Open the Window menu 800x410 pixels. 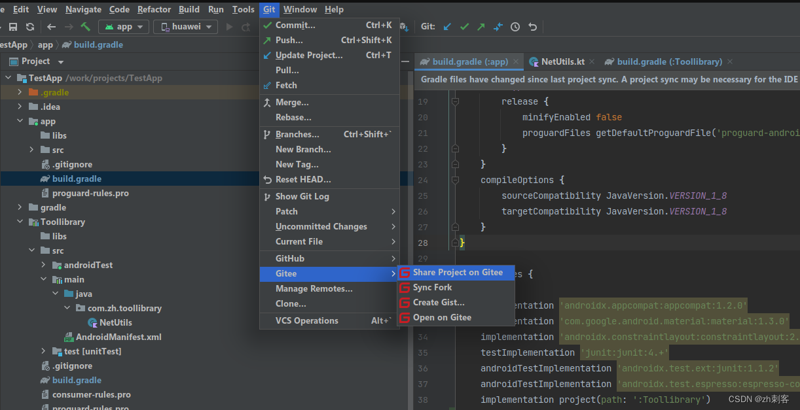(300, 9)
